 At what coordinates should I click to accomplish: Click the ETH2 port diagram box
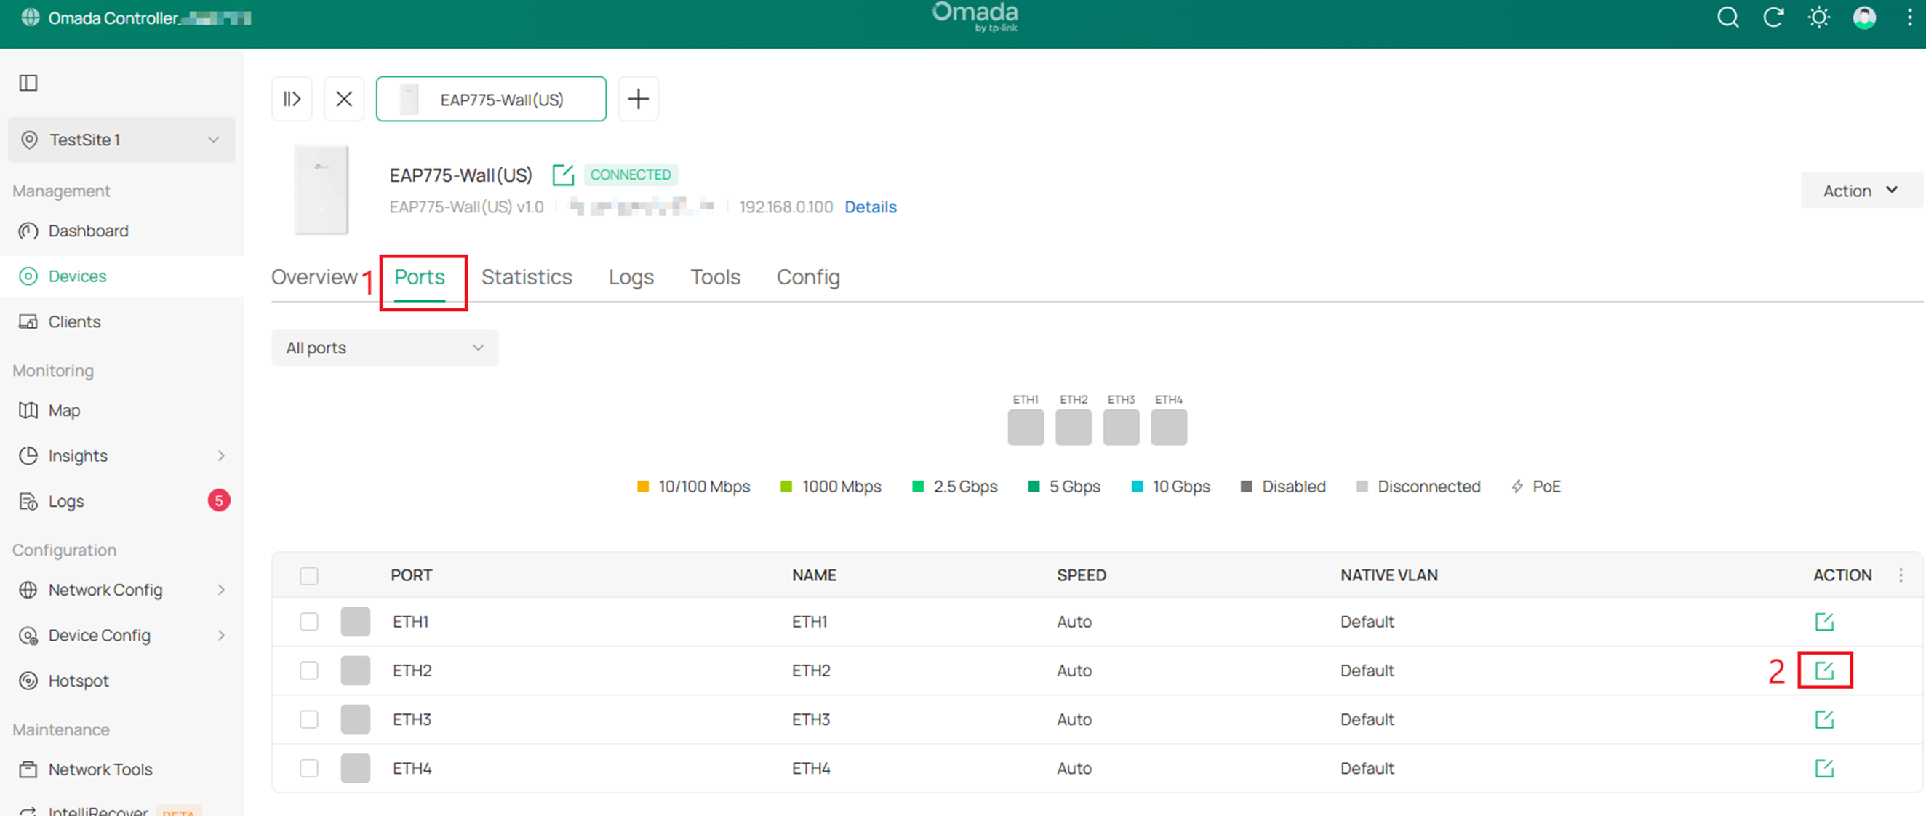(x=1074, y=427)
